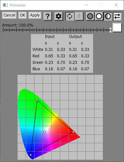Click the Amount slider handle
The width and height of the screenshot is (124, 162).
[x=110, y=30]
